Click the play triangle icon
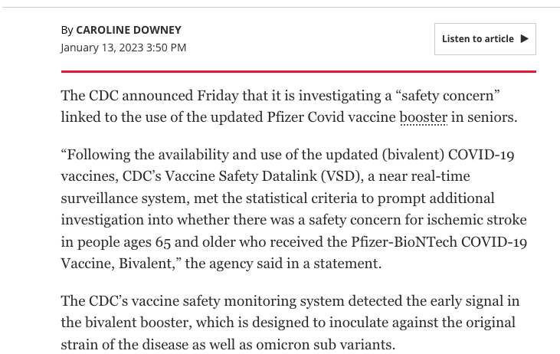The height and width of the screenshot is (354, 560). pyautogui.click(x=525, y=39)
